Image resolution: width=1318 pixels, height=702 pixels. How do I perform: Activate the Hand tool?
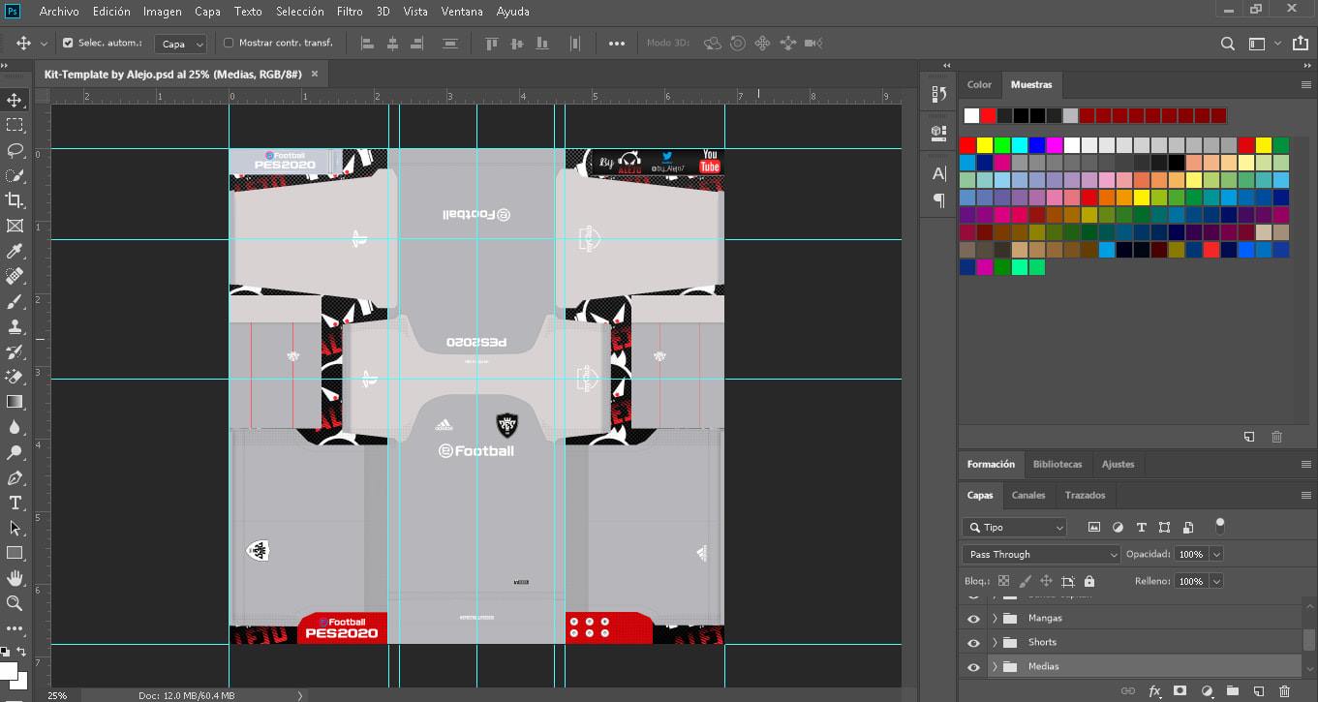tap(15, 578)
